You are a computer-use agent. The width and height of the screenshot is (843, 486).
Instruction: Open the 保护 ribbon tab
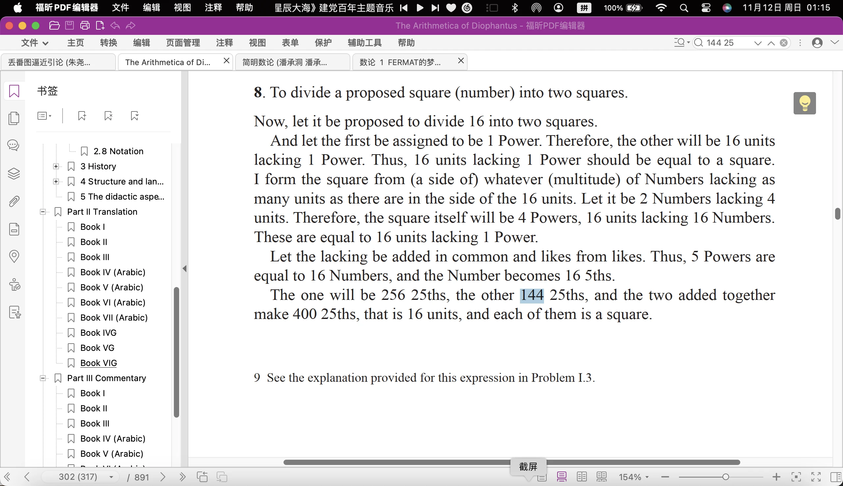[323, 43]
